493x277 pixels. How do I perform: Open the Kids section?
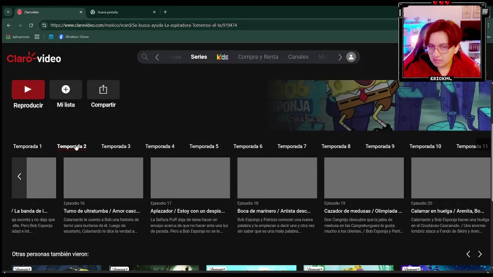pyautogui.click(x=222, y=57)
